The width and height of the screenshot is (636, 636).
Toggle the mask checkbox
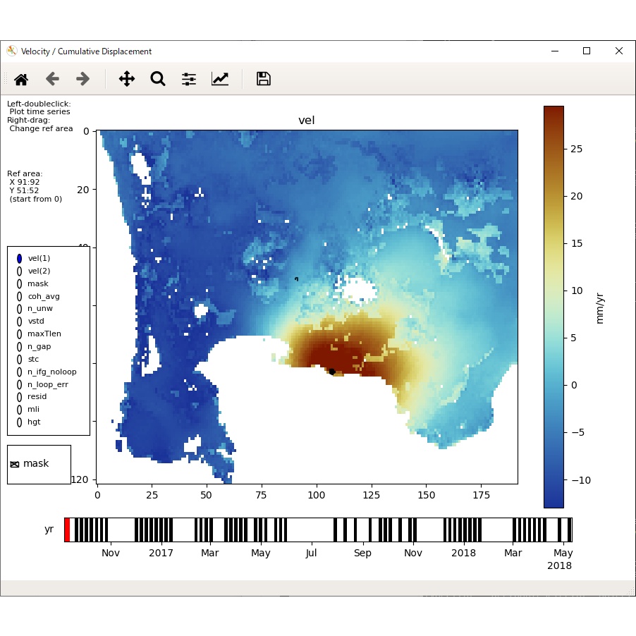coord(14,463)
